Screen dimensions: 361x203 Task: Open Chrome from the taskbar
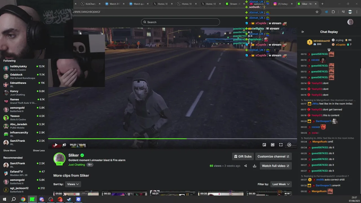pos(23,199)
